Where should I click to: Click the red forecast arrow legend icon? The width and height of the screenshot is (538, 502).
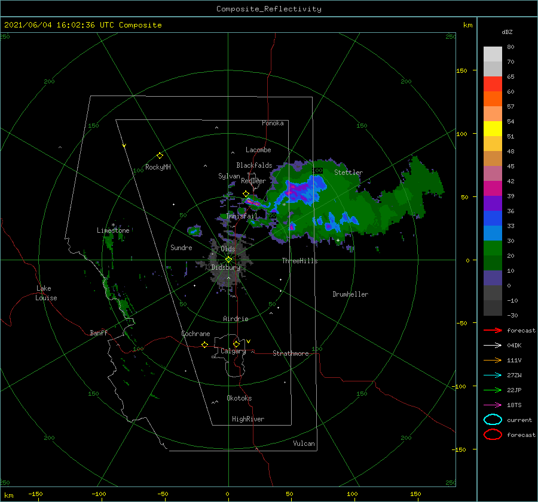tap(493, 330)
